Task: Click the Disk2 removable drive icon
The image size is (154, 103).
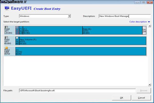Action: pos(6,48)
